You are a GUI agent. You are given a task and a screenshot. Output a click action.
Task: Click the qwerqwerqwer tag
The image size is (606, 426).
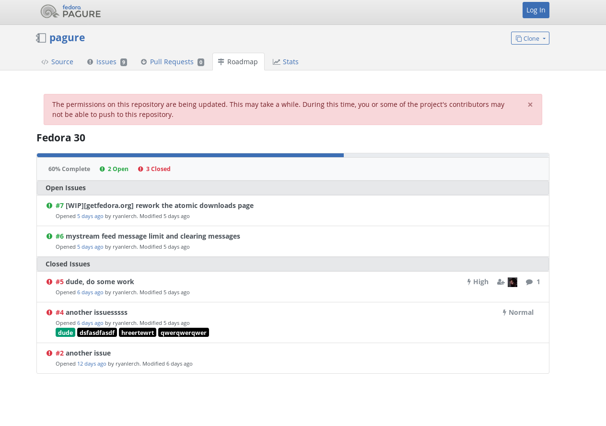coord(184,333)
